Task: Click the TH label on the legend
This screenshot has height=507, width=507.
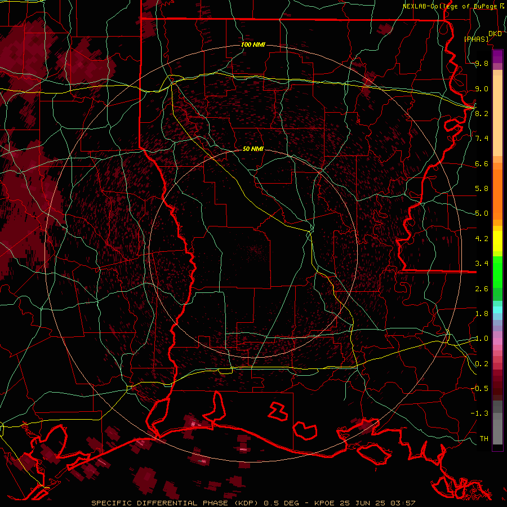Action: [484, 438]
